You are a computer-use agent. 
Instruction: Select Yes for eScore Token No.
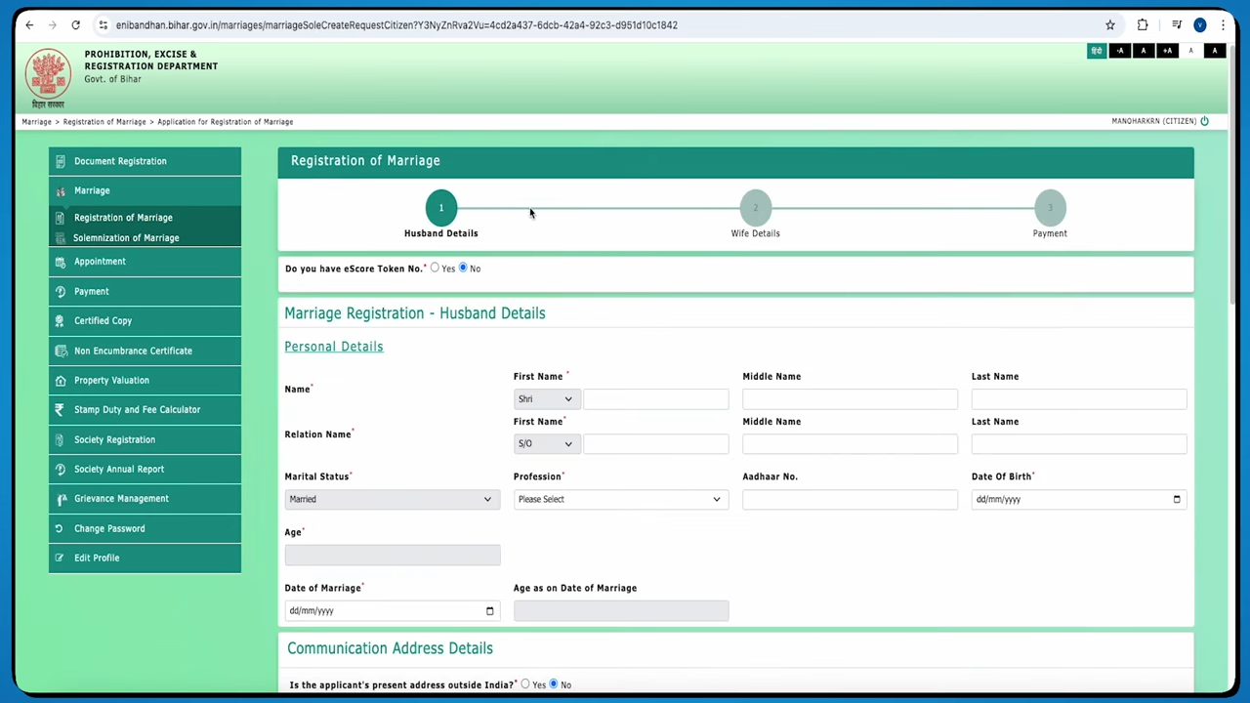tap(435, 268)
